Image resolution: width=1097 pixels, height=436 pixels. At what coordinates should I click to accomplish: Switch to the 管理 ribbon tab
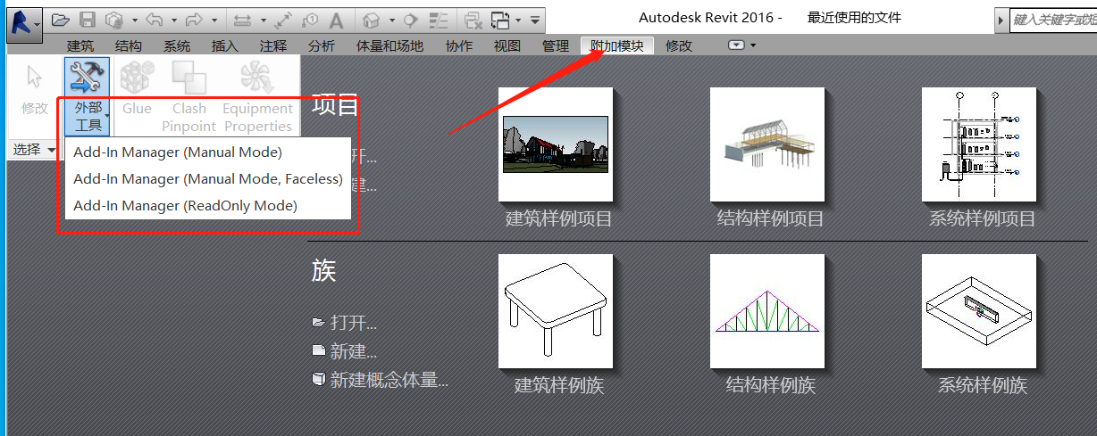pos(556,45)
